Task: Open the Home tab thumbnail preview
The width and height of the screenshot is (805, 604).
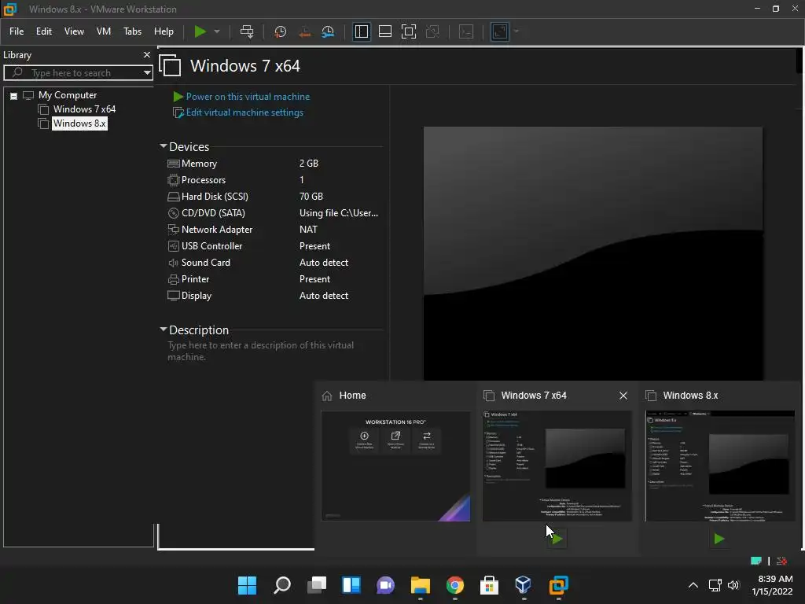Action: click(395, 466)
